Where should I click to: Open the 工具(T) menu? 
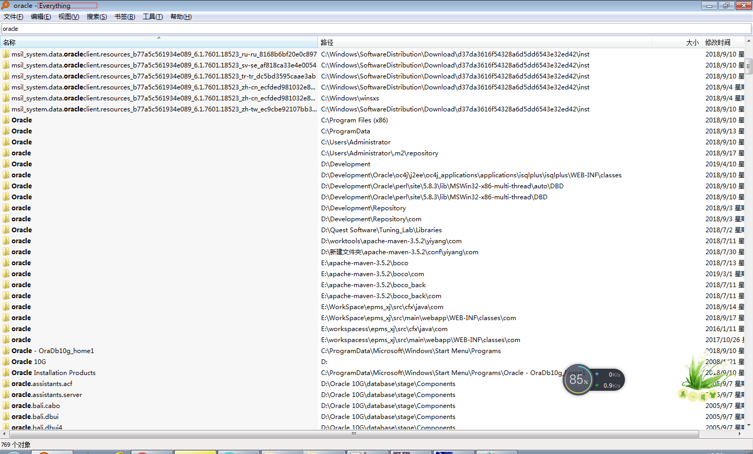[152, 16]
